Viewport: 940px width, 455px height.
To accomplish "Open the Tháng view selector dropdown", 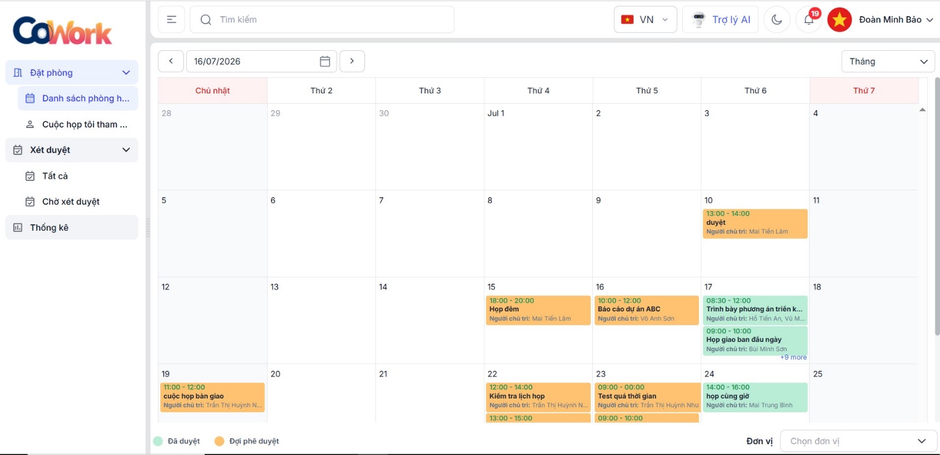I will (x=888, y=61).
